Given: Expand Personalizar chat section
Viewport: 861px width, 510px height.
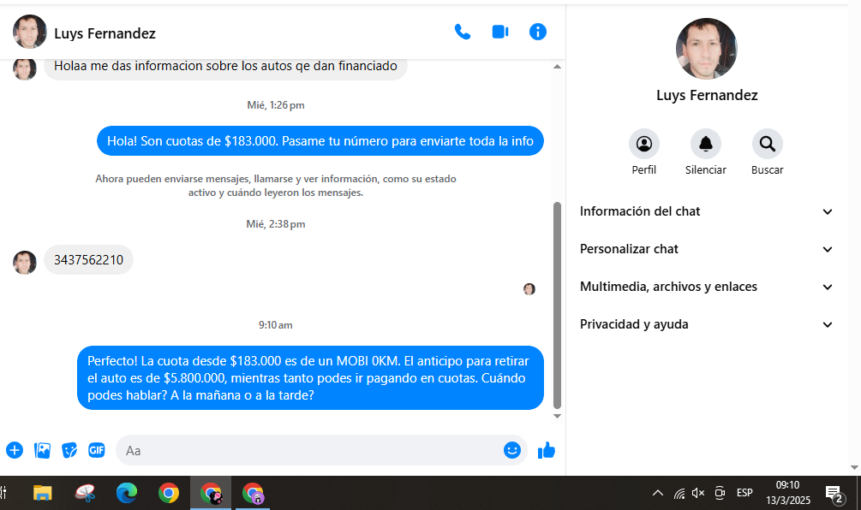Looking at the screenshot, I should click(x=707, y=249).
